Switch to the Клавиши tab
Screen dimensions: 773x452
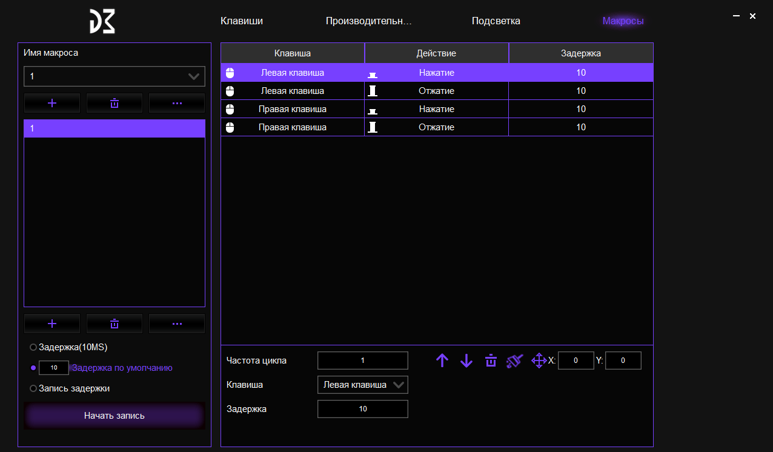(242, 21)
